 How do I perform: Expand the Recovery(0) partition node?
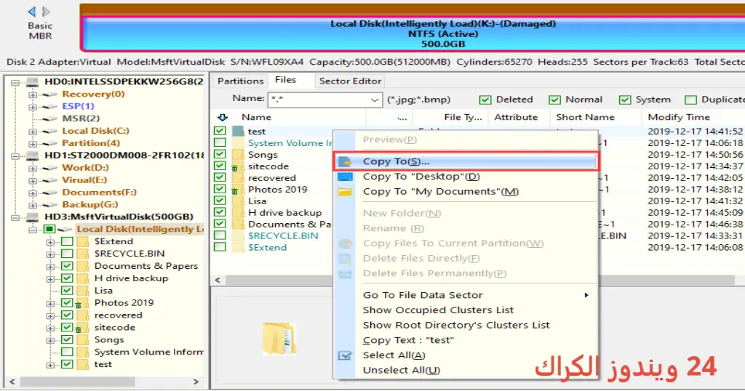click(32, 95)
